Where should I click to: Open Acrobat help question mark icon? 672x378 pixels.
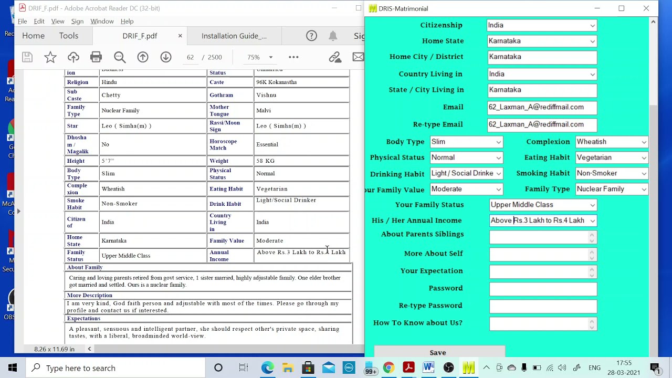312,36
